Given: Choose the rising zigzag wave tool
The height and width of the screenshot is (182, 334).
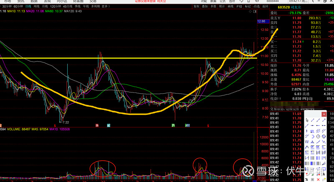Looking at the screenshot, I should [x=318, y=142].
